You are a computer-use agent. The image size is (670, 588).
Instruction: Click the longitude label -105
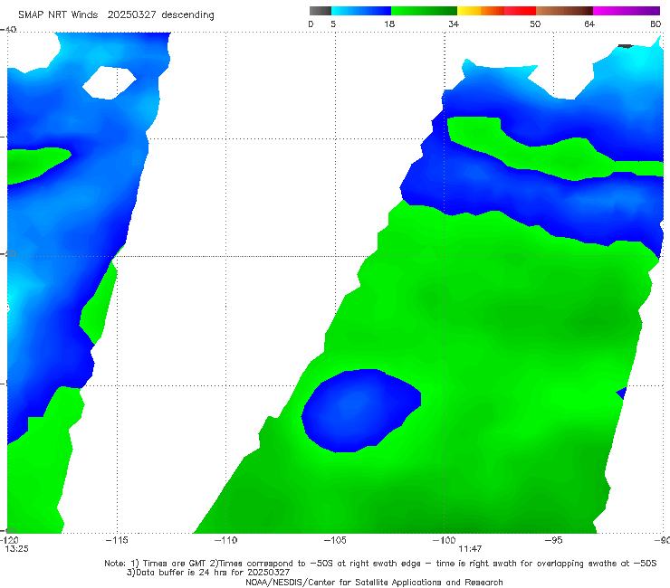pos(335,540)
